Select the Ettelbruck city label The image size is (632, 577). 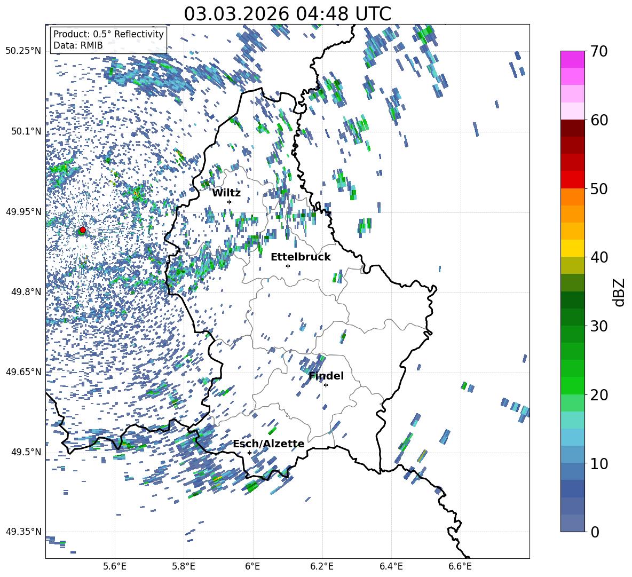(x=301, y=257)
